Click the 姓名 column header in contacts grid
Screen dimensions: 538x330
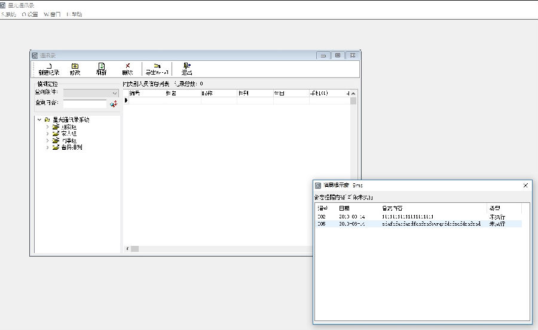(x=171, y=94)
